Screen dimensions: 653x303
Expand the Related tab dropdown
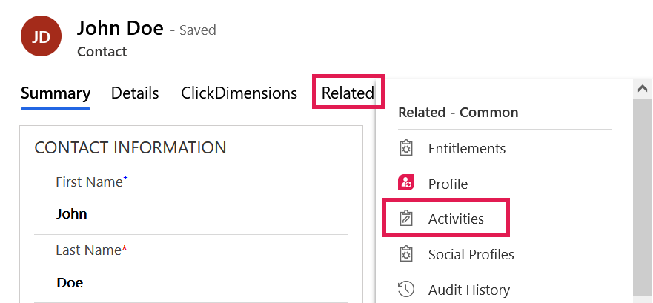(x=348, y=93)
